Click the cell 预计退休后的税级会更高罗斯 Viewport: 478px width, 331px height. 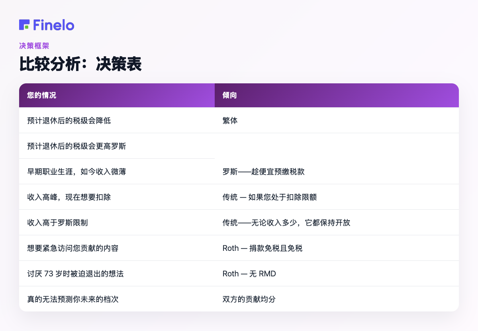[117, 146]
